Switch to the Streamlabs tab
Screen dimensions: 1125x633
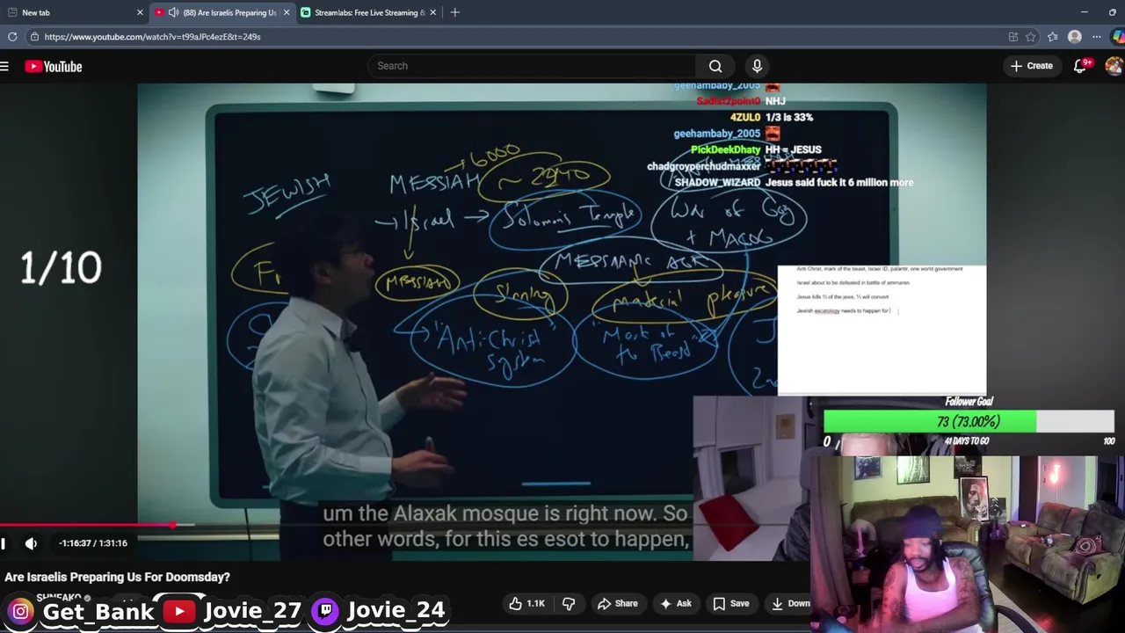coord(367,12)
